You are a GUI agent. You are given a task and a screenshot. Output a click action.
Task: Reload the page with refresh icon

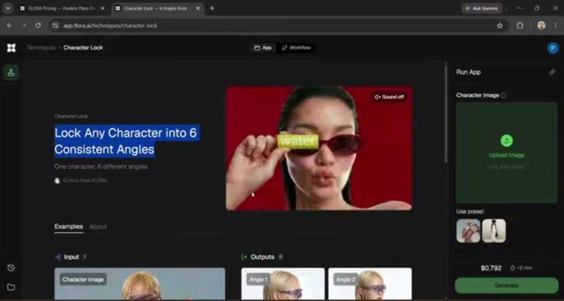(x=38, y=25)
